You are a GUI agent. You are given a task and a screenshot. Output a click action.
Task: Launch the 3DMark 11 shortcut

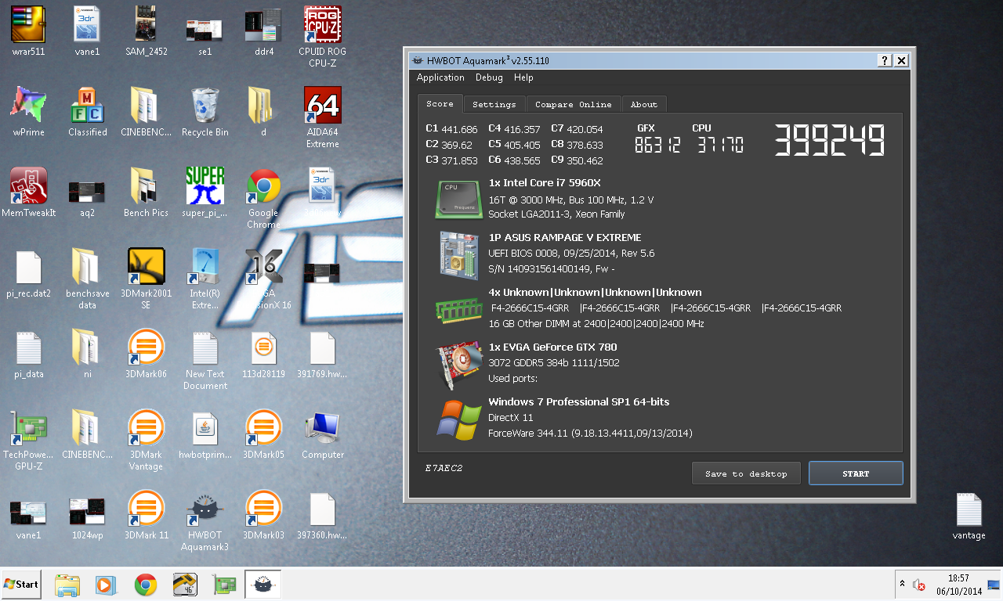(146, 508)
